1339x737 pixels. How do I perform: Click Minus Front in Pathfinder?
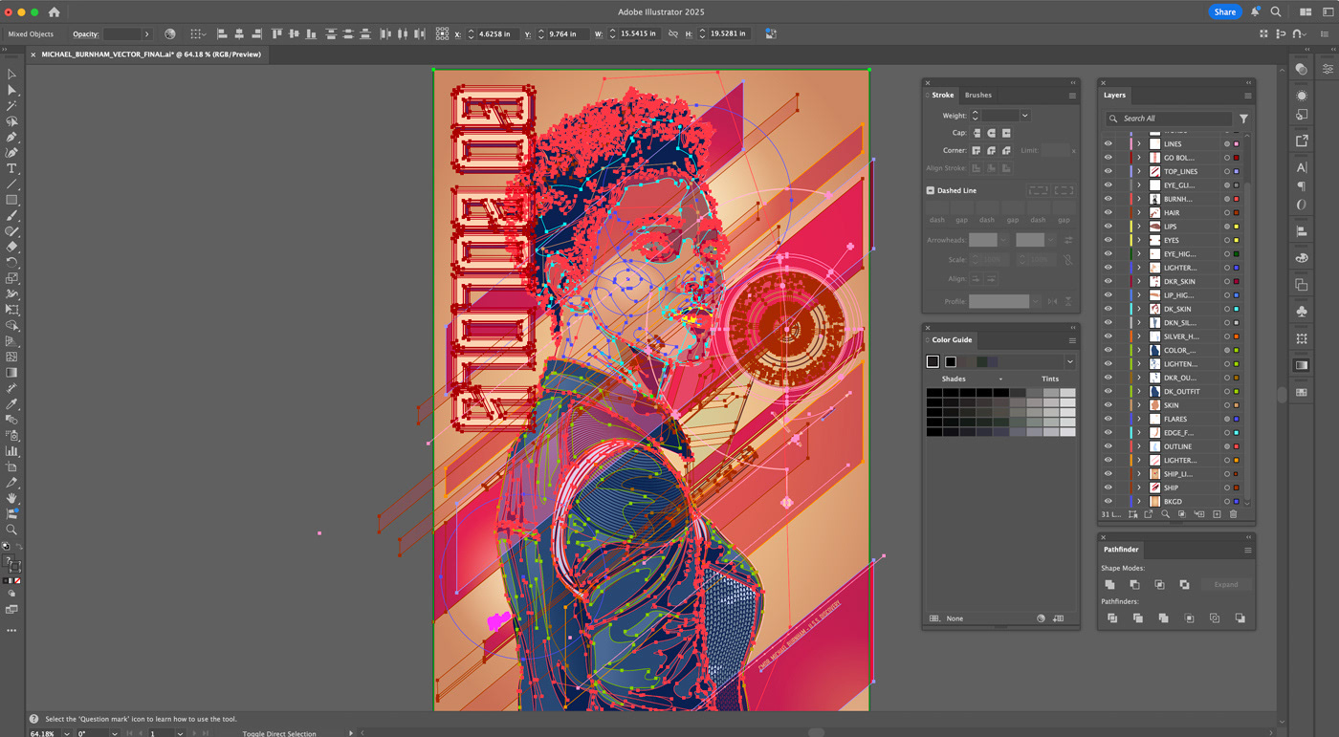tap(1134, 584)
